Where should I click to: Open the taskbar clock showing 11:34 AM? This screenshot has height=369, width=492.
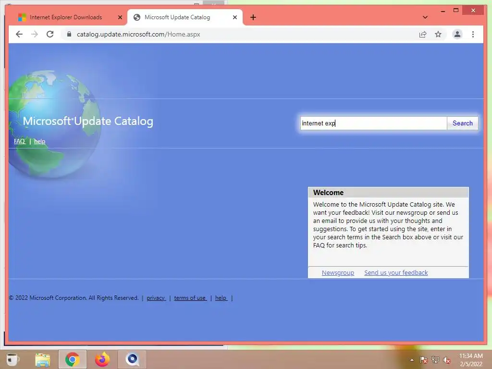471,360
